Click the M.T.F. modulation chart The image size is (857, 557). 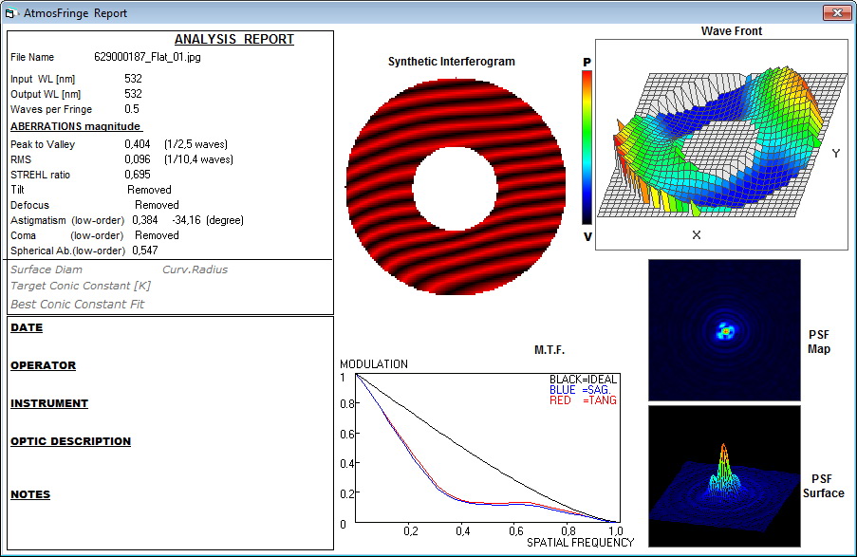[488, 448]
